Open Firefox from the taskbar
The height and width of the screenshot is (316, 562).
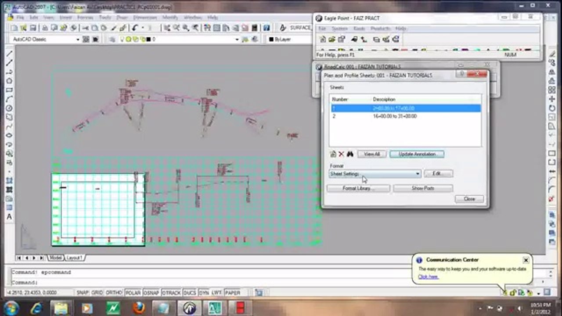(x=138, y=308)
